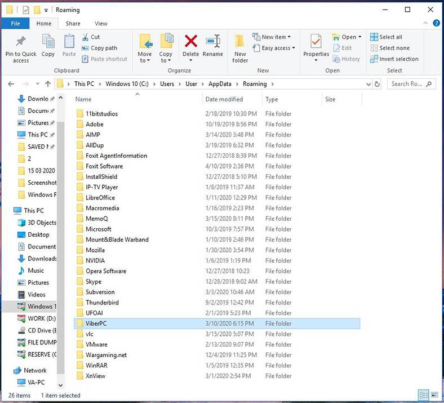Click the Refresh button beside address bar
Viewport: 444px width, 403px height.
(x=377, y=84)
